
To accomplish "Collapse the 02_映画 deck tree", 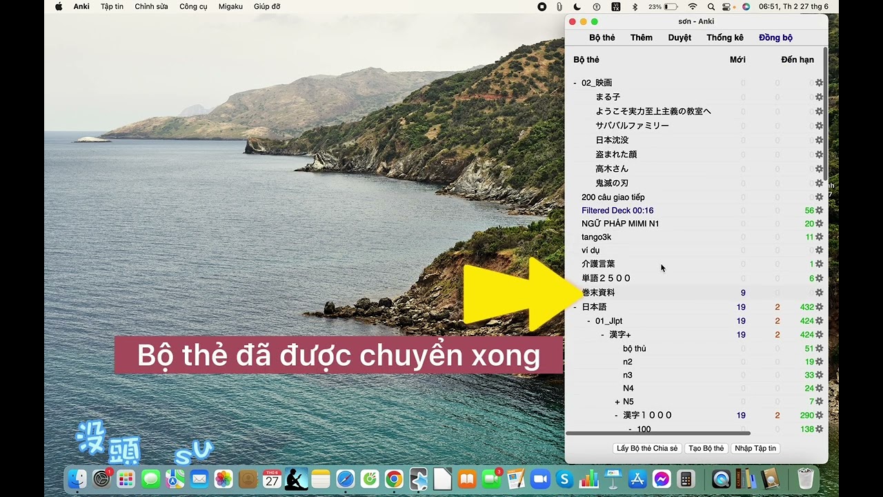I will [575, 83].
